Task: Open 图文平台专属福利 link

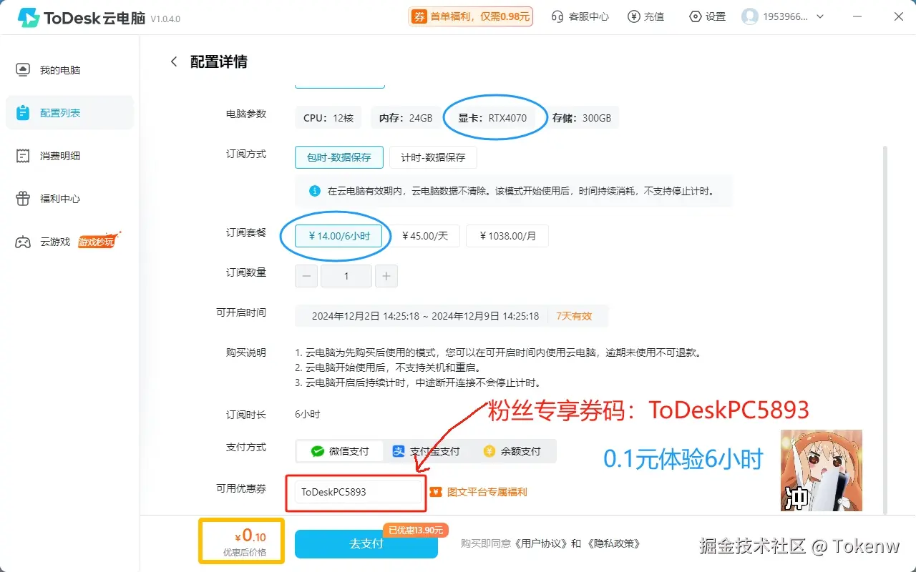Action: tap(487, 492)
